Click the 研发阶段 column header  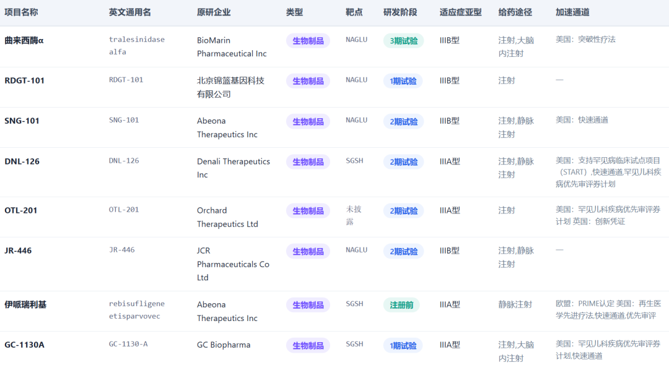(x=400, y=12)
